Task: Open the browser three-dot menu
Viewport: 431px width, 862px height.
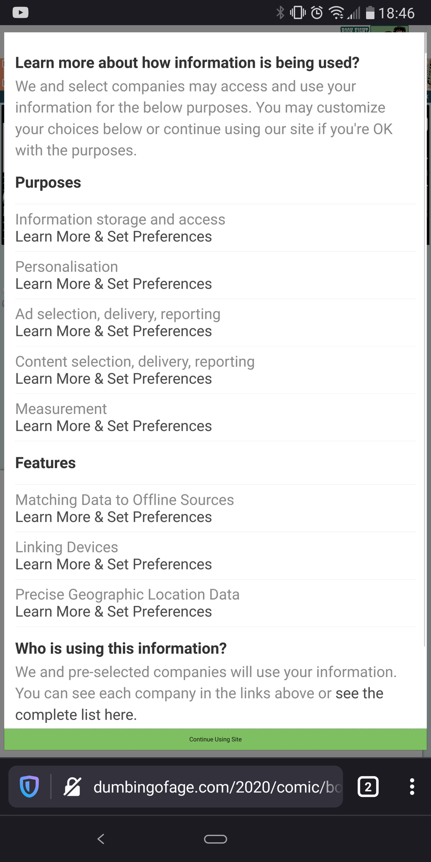Action: [412, 787]
